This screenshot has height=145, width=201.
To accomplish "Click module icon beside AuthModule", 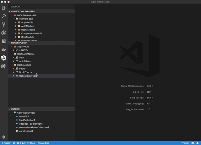I will click(19, 26).
